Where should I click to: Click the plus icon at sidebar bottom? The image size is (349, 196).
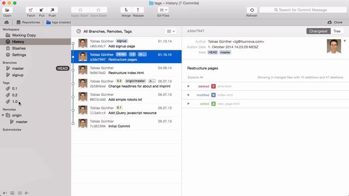[x=4, y=193]
